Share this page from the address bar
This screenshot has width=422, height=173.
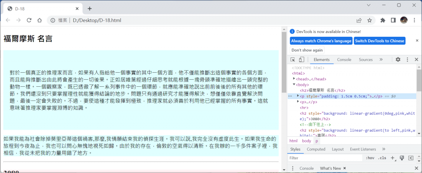(359, 20)
